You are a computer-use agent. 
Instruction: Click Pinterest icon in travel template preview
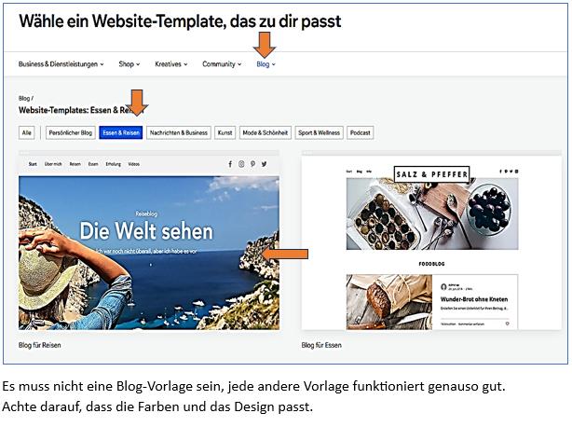252,164
